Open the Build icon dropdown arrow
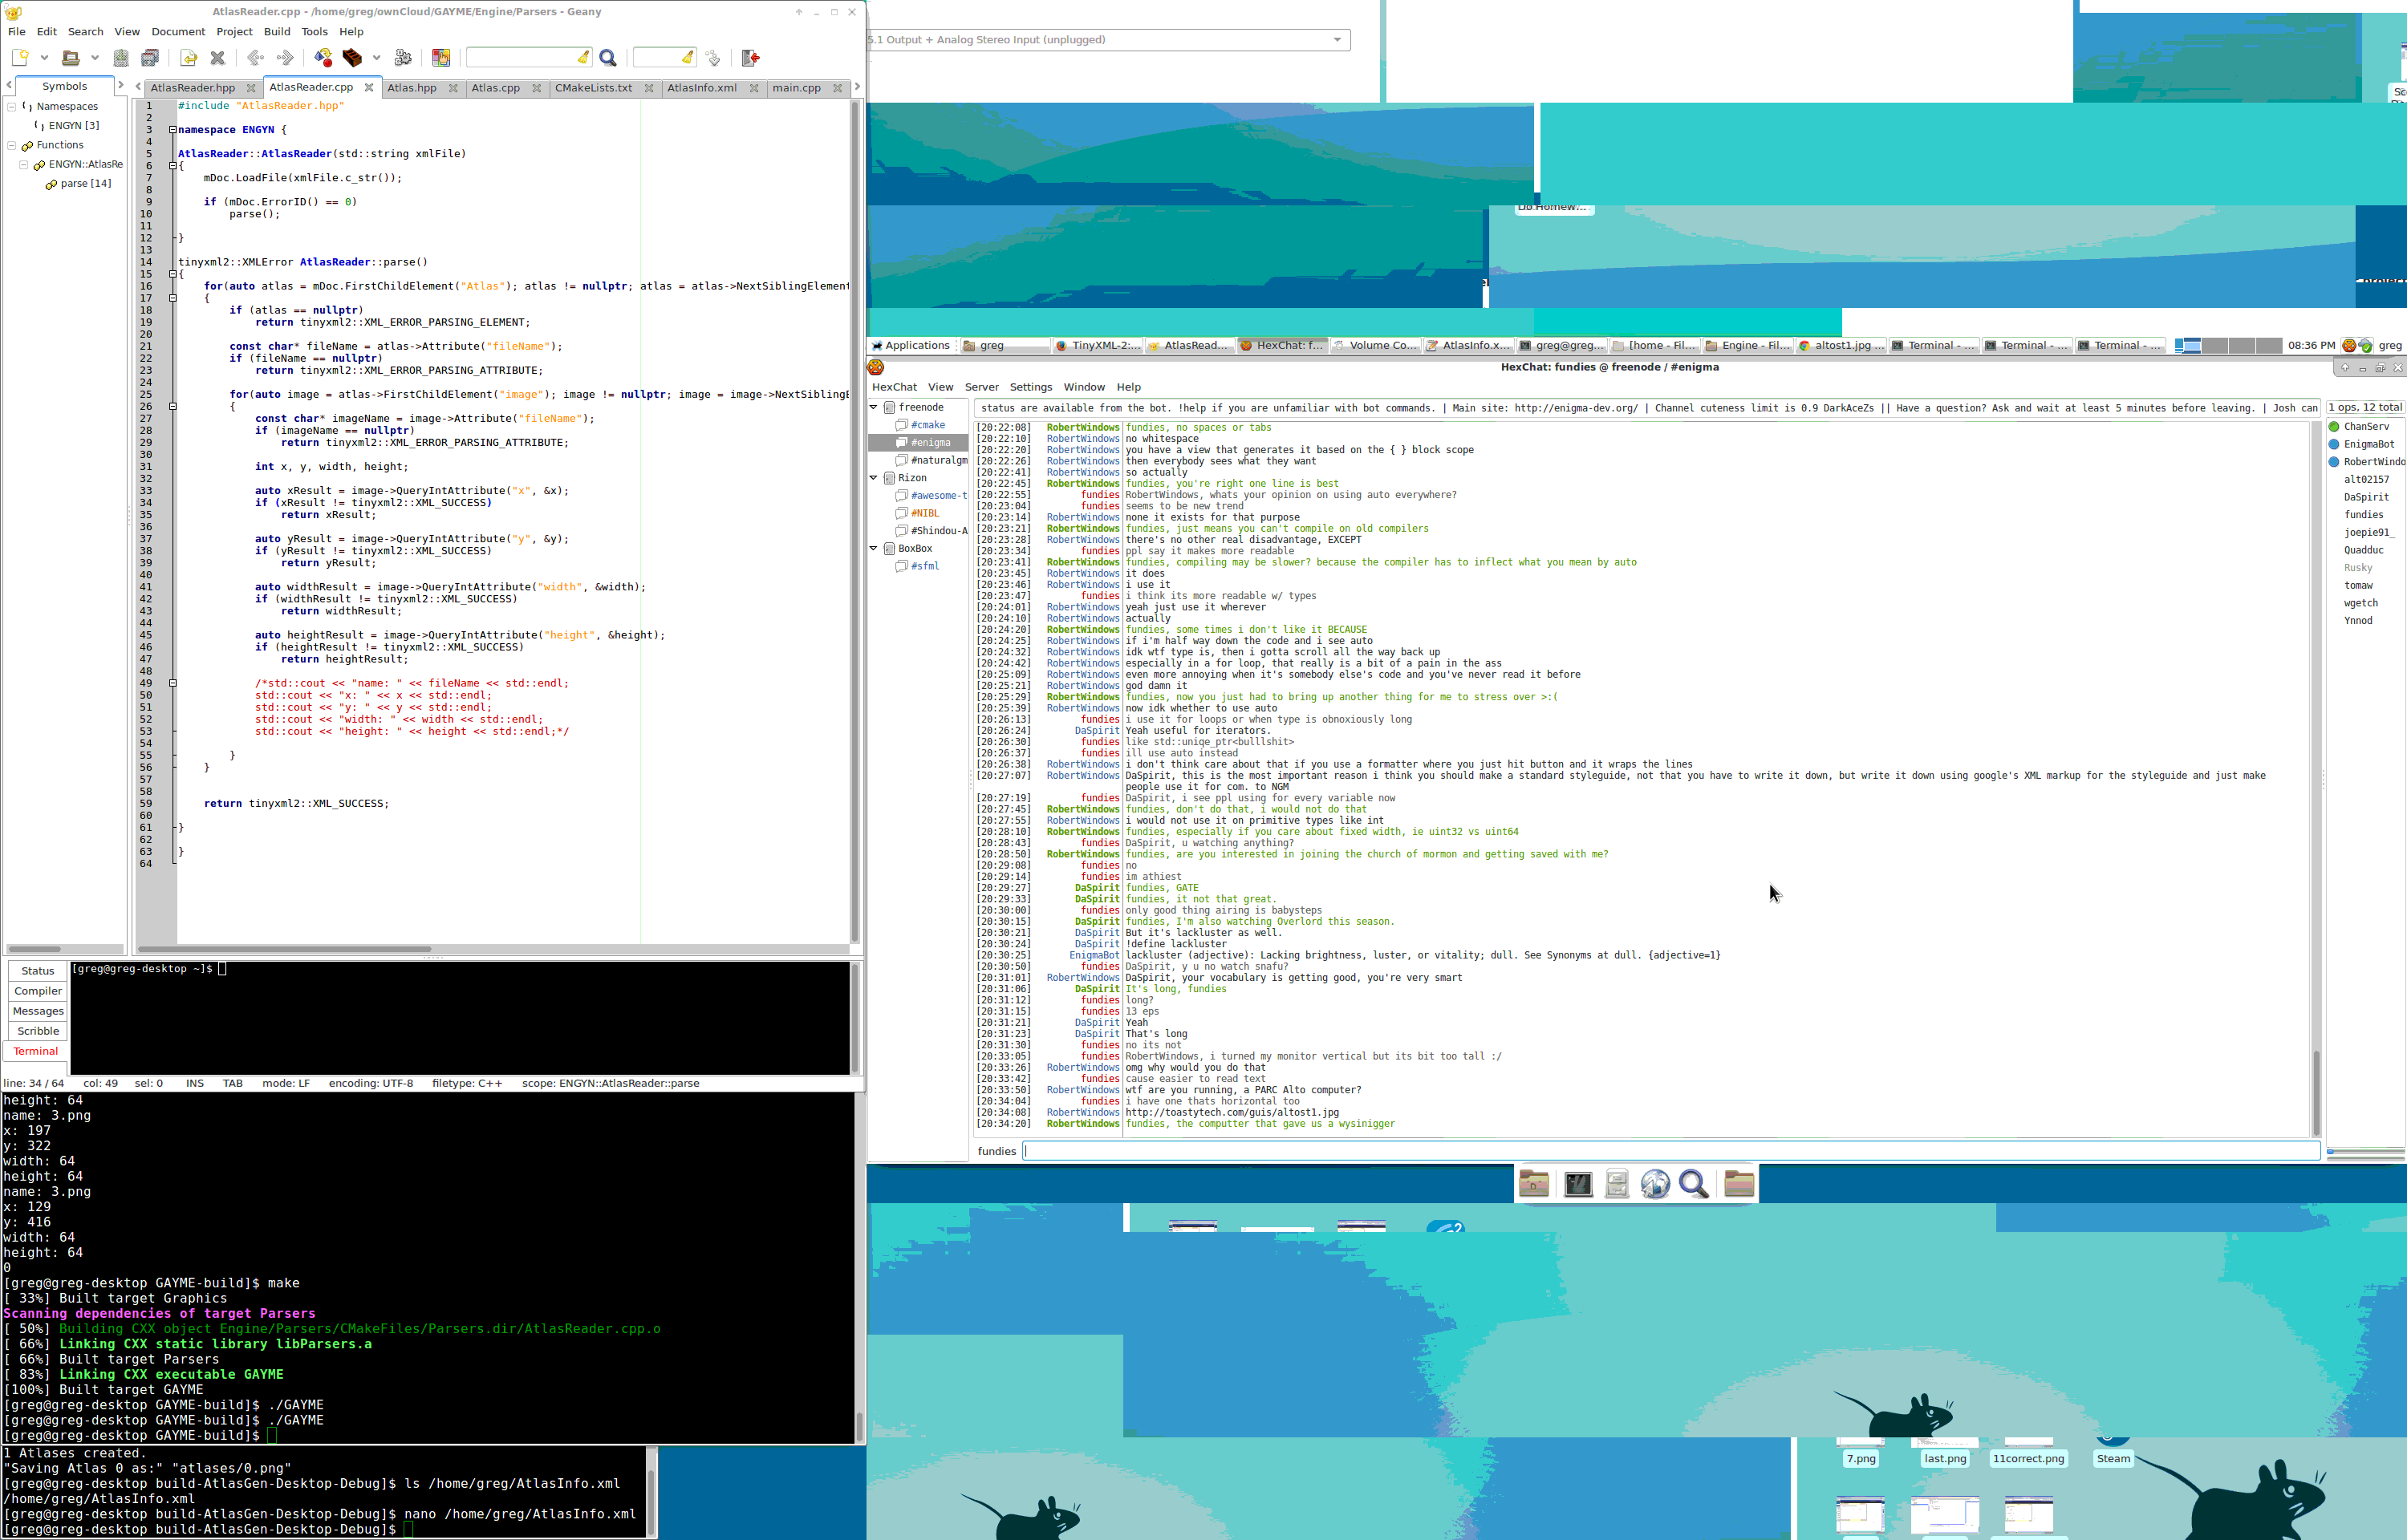The image size is (2407, 1540). coord(377,58)
